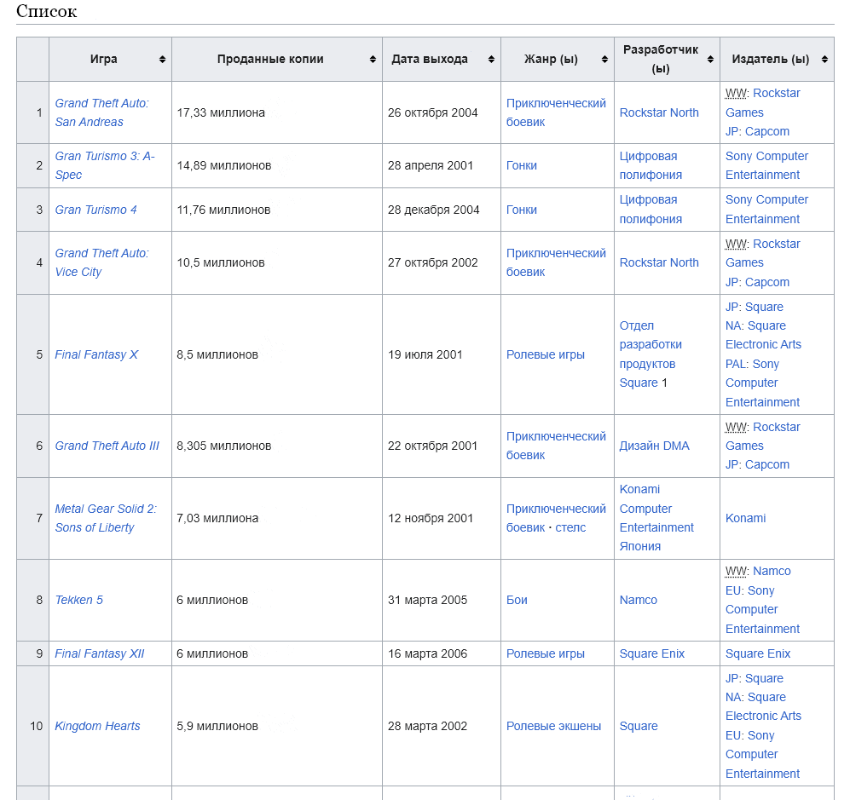The width and height of the screenshot is (850, 800).
Task: Open Отдел разработки продуктов Square developer link
Action: 651,354
